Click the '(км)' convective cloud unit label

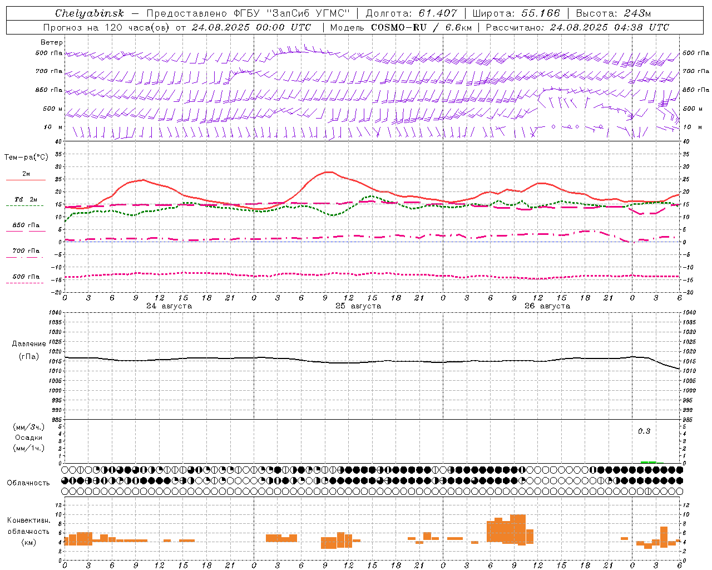[29, 542]
